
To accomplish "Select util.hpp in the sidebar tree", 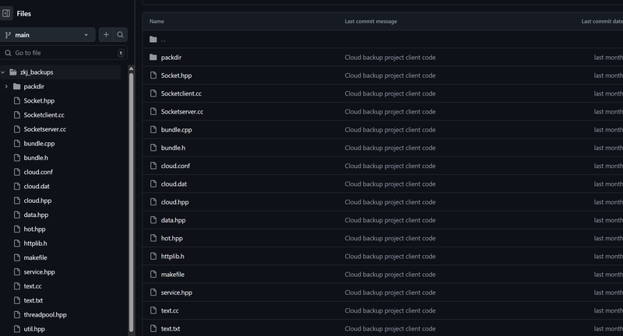I will pos(34,329).
